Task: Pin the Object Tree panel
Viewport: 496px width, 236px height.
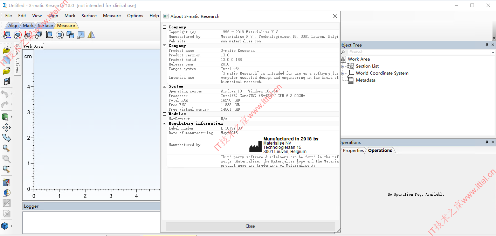Action: 487,45
